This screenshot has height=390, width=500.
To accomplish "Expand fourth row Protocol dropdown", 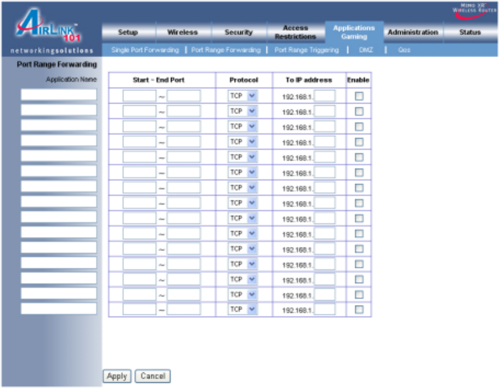I will [x=243, y=142].
